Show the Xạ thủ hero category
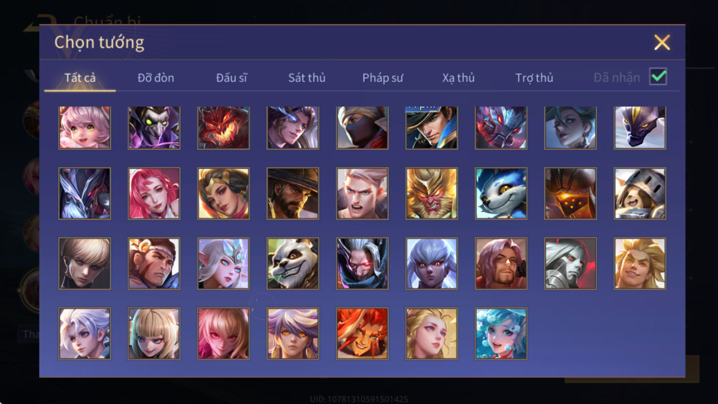718x404 pixels. tap(458, 77)
